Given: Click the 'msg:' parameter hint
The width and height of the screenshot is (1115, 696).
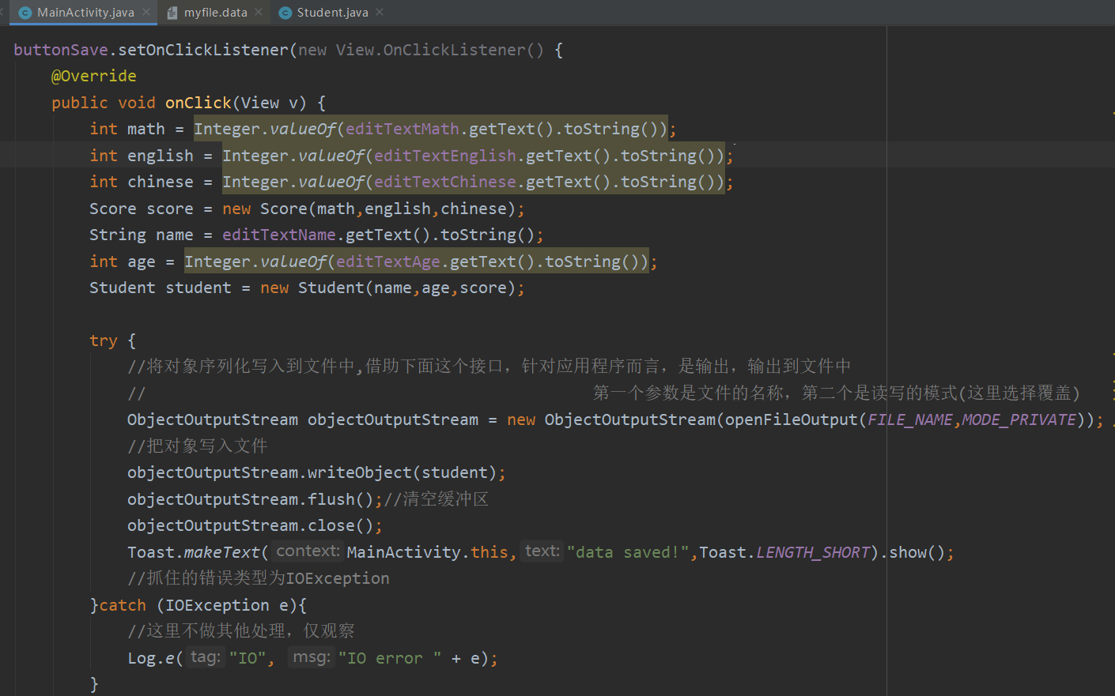Looking at the screenshot, I should [312, 656].
